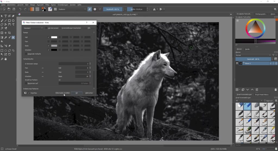
Task: Pick the Fill bucket tool
Action: pyautogui.click(x=2, y=41)
